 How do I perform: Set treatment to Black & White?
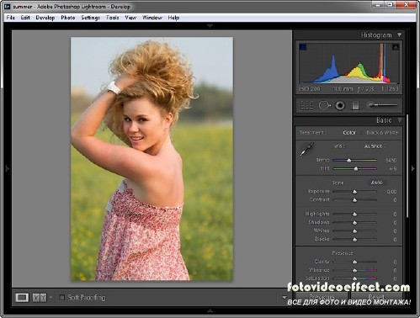[382, 132]
